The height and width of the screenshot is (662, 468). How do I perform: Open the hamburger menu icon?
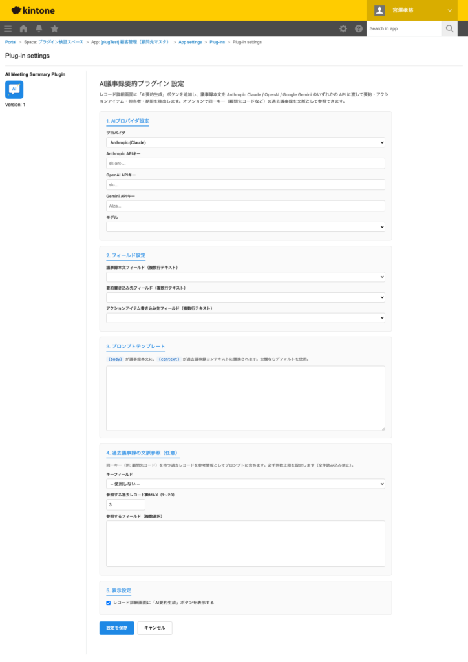tap(8, 28)
